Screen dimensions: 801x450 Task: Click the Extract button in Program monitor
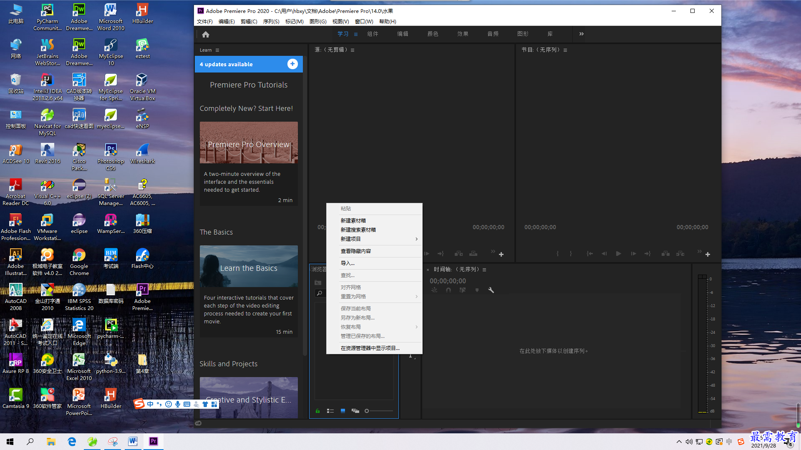[680, 254]
